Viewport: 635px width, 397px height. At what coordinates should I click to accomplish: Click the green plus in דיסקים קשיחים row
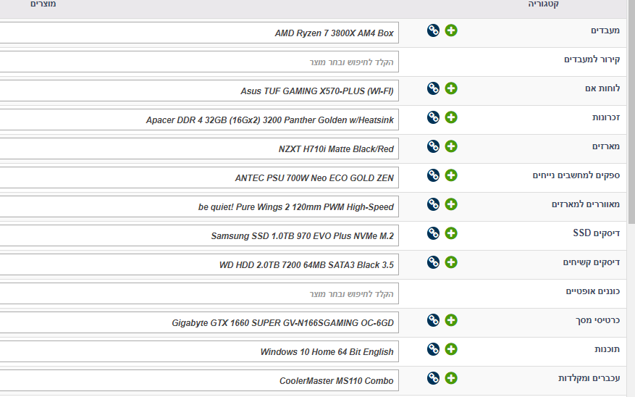[x=451, y=262]
